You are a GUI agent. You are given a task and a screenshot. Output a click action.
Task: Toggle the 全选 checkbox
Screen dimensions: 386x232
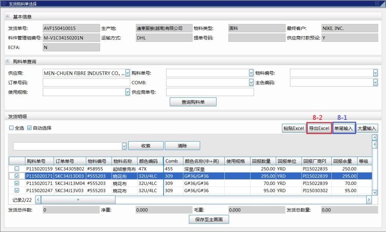[11, 128]
